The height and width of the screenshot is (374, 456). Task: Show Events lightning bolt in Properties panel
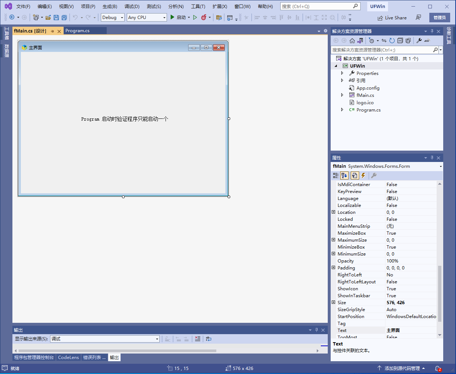click(363, 175)
